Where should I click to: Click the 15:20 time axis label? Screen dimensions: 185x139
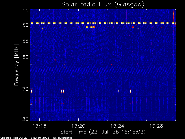[x=78, y=126]
